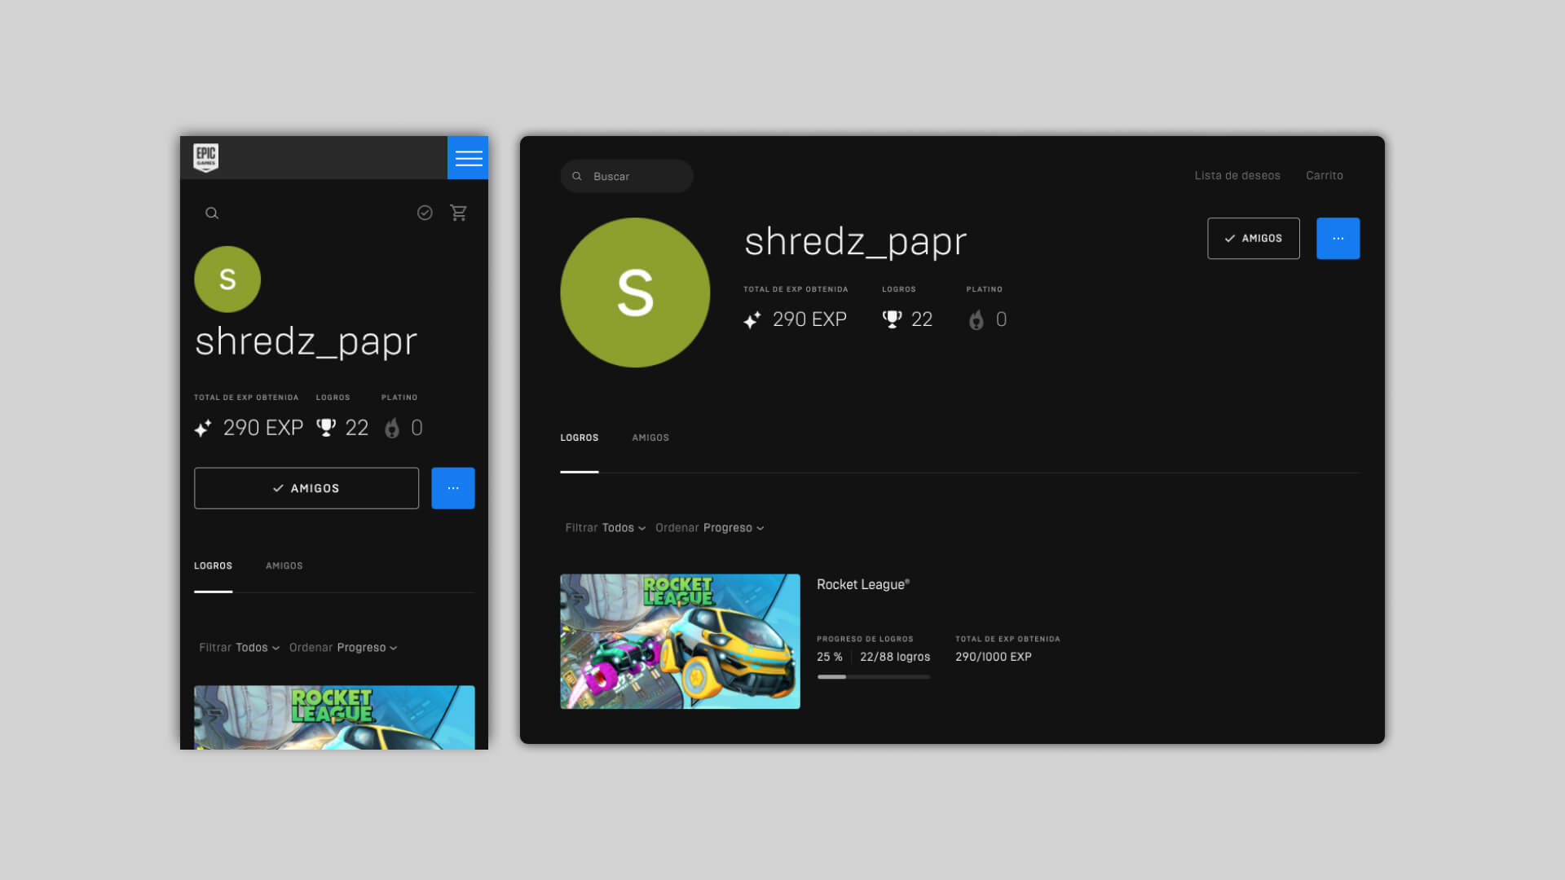Click the shredz_papr username in desktop view

(x=856, y=241)
